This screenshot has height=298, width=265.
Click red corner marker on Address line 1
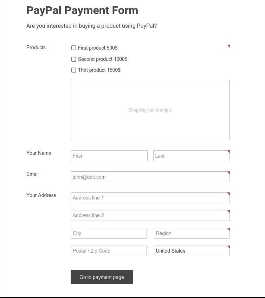point(228,194)
